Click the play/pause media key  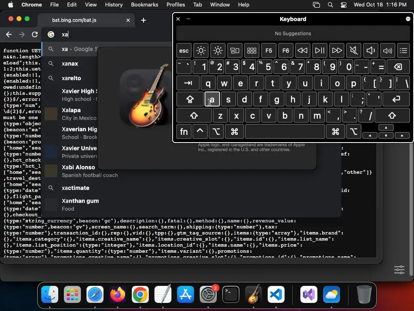(x=320, y=51)
